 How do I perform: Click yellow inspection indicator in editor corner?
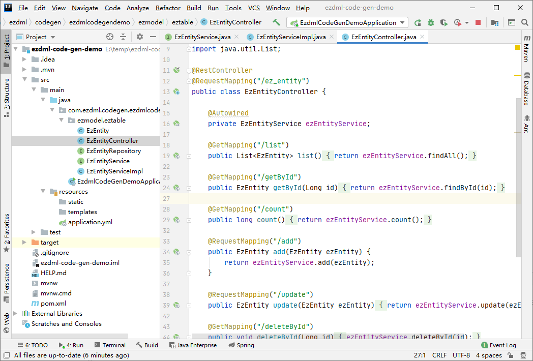pos(518,48)
